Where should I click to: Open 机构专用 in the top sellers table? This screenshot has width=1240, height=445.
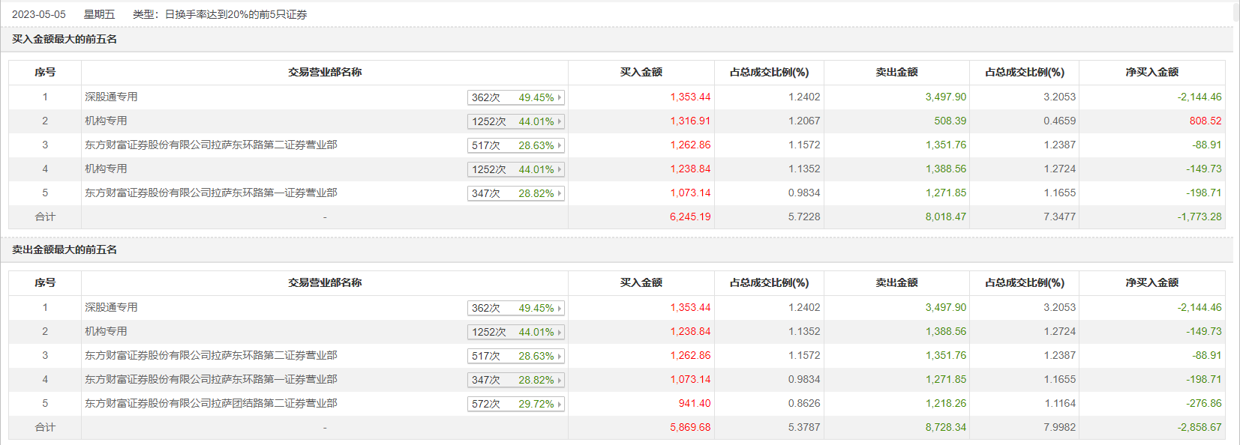tap(106, 332)
